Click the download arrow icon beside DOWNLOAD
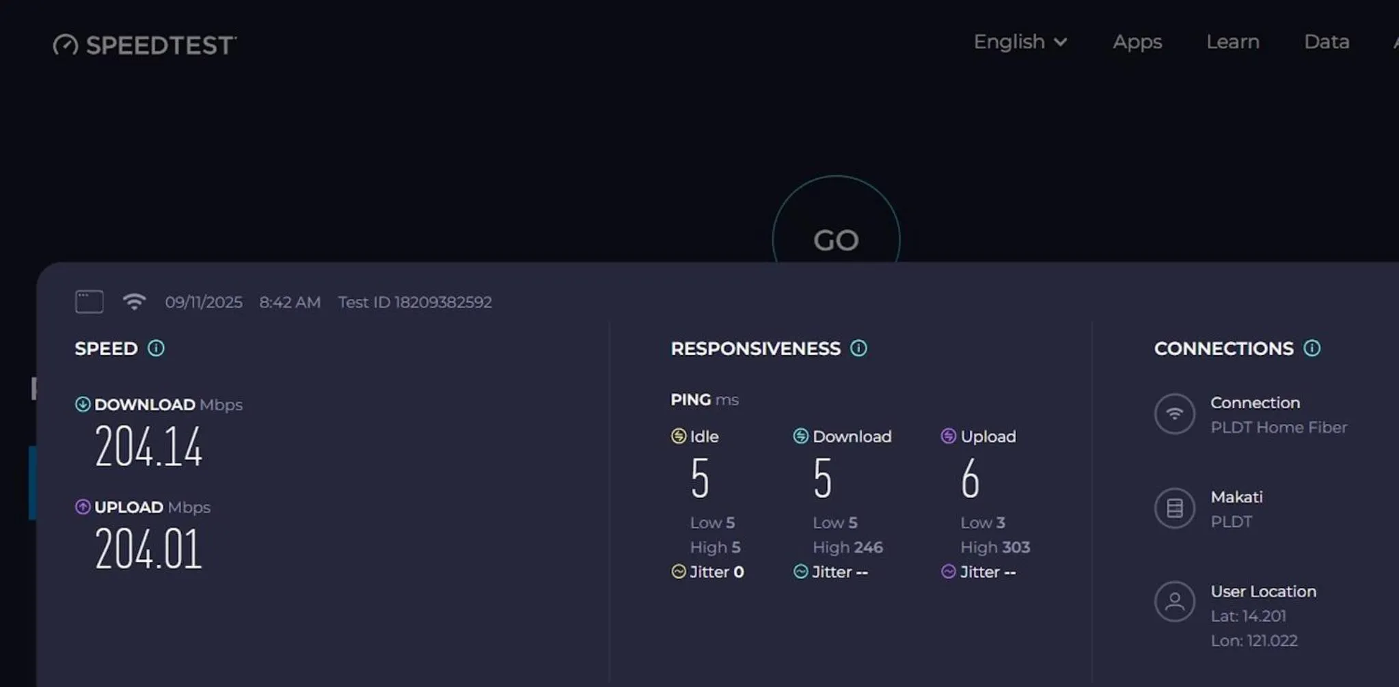This screenshot has width=1399, height=687. pyautogui.click(x=82, y=404)
